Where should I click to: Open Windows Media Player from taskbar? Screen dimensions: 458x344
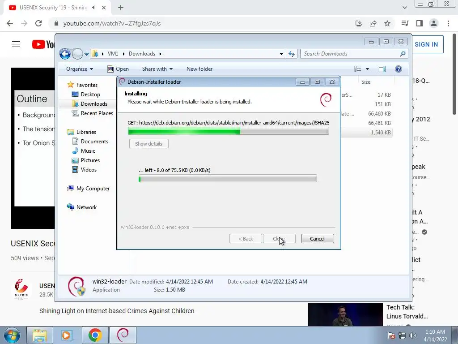point(67,335)
